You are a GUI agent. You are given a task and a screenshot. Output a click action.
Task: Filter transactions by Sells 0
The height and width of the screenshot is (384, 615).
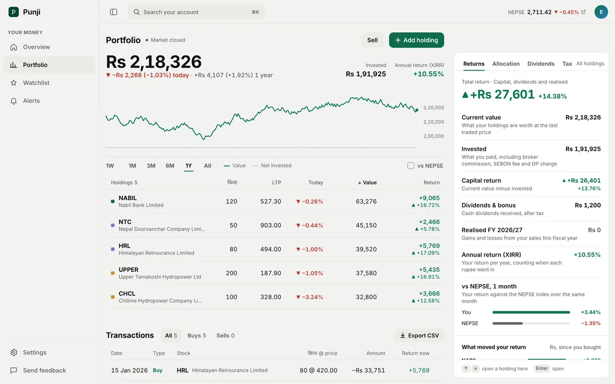225,336
